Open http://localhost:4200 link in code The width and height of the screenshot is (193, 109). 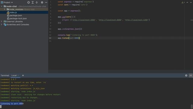(x=136, y=20)
